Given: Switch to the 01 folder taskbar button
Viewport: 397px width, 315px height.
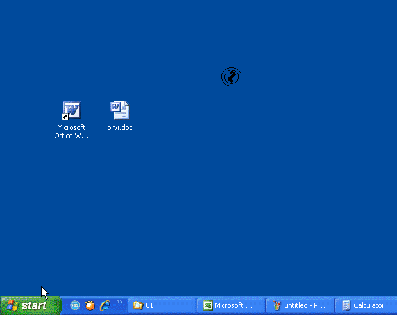Looking at the screenshot, I should coord(162,305).
